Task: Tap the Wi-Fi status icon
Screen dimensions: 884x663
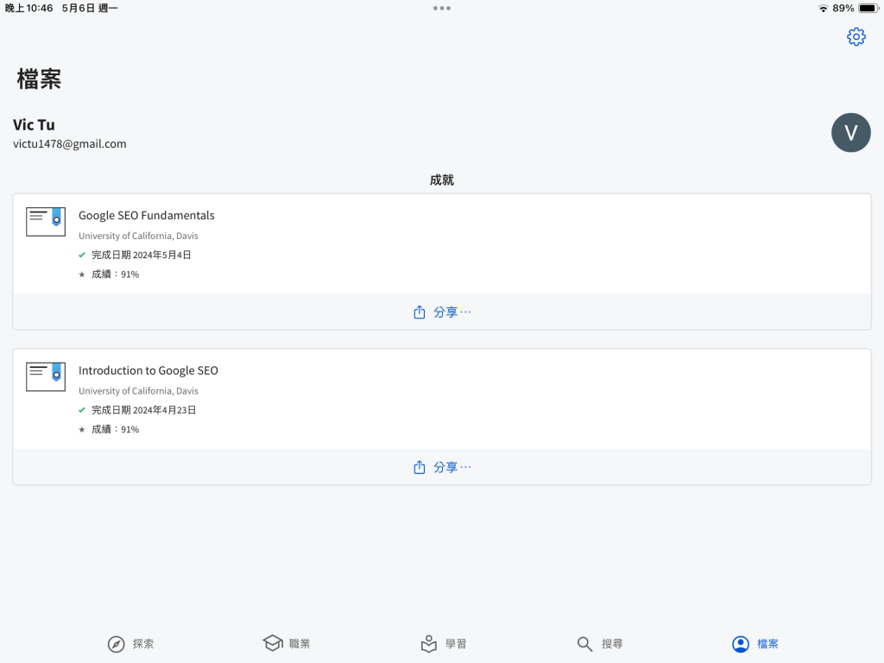Action: (x=823, y=8)
